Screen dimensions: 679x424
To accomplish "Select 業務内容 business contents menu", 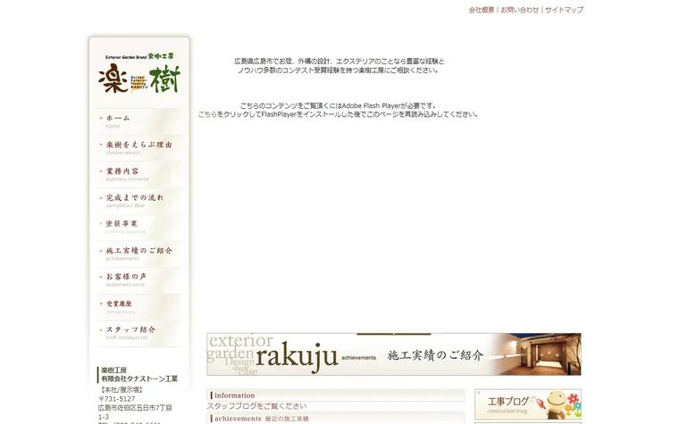I will [x=139, y=174].
